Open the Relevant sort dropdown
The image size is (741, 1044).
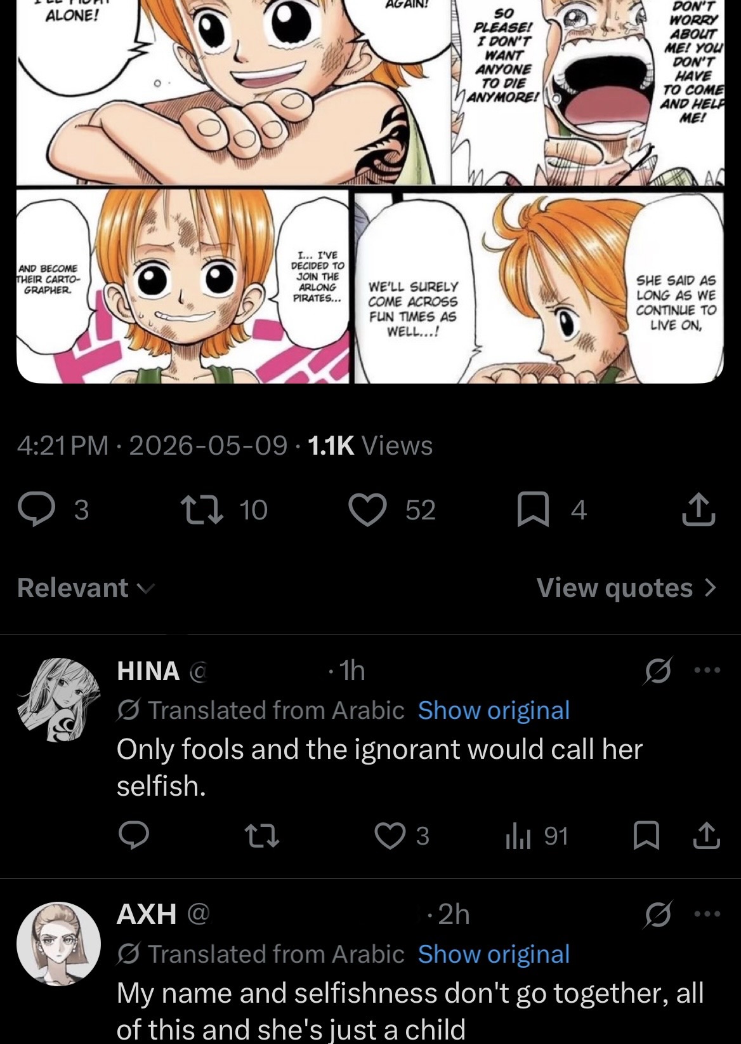point(86,588)
